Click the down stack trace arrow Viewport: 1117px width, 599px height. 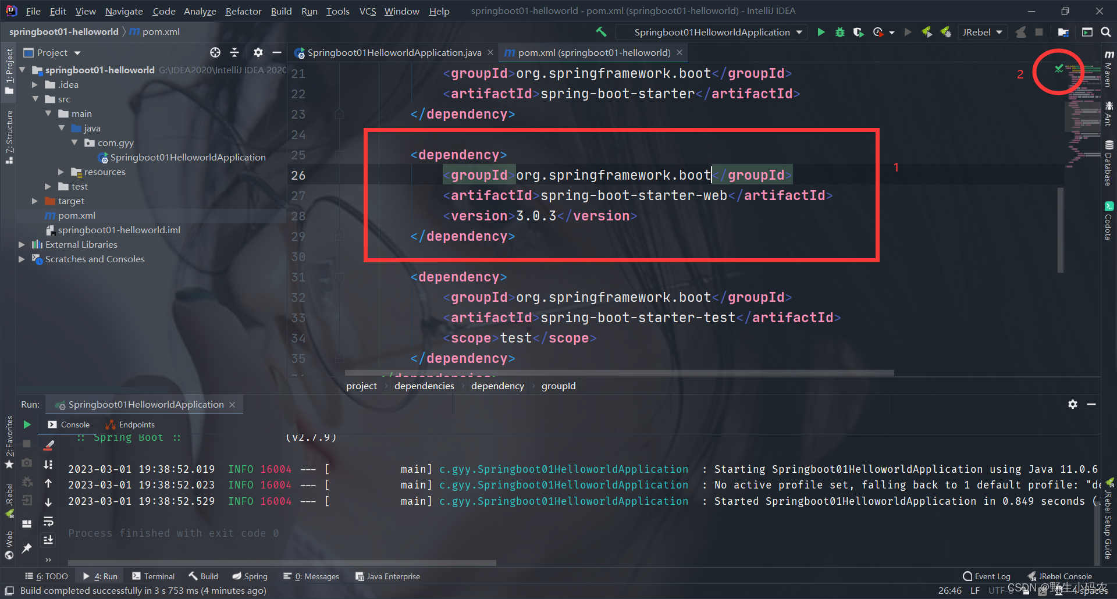coord(48,502)
